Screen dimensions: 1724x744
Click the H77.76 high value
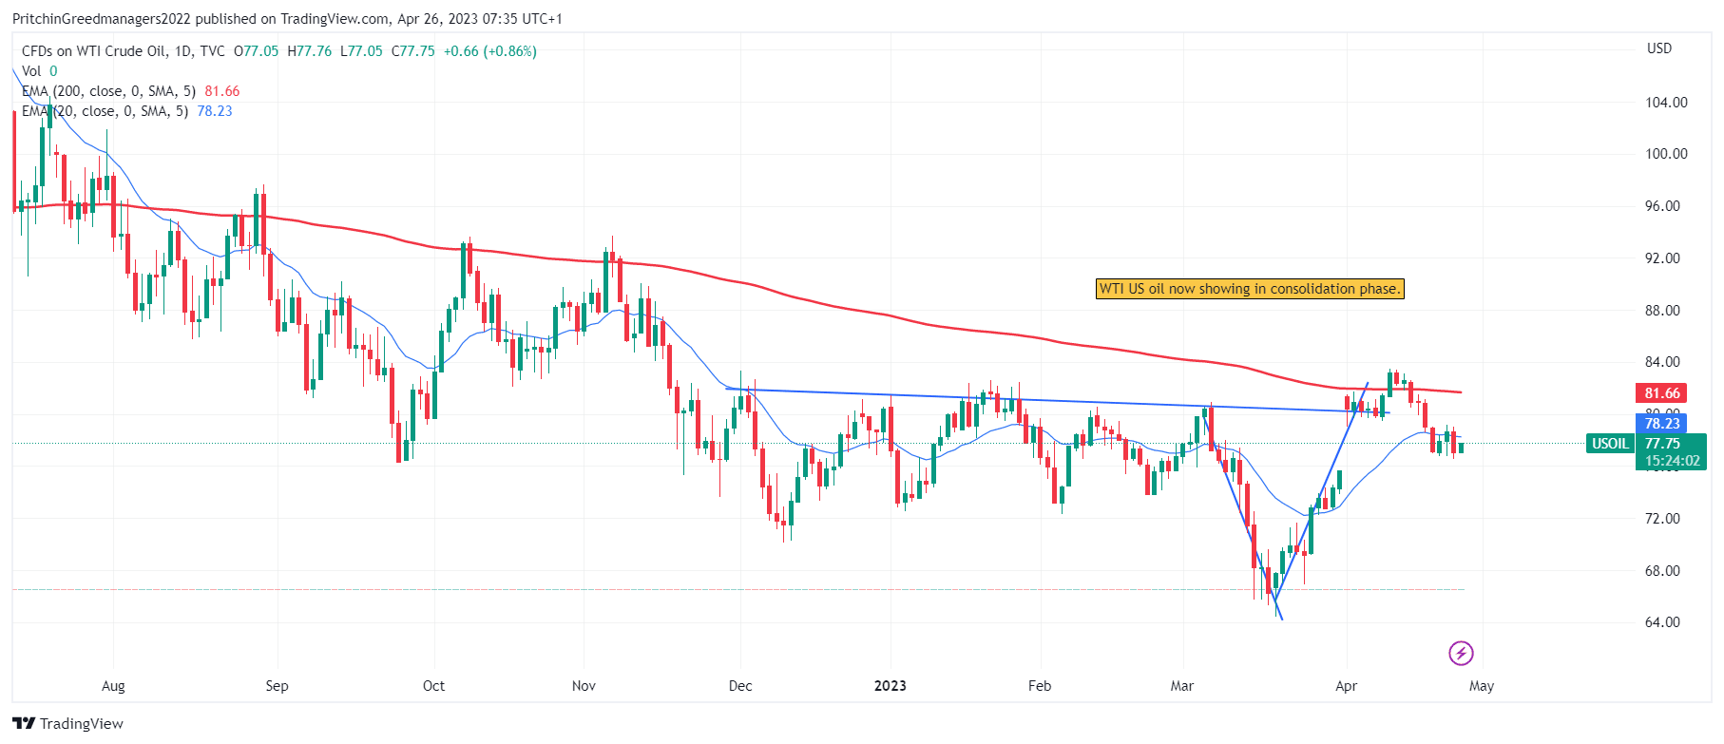tap(310, 51)
